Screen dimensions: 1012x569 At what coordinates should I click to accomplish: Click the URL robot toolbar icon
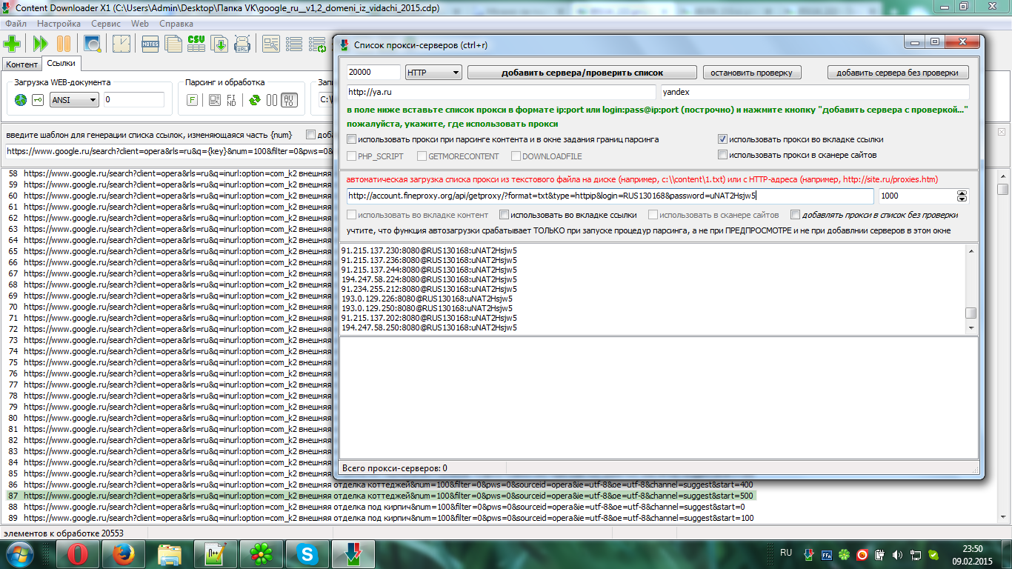(243, 44)
